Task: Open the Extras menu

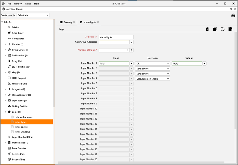Action: point(28,4)
